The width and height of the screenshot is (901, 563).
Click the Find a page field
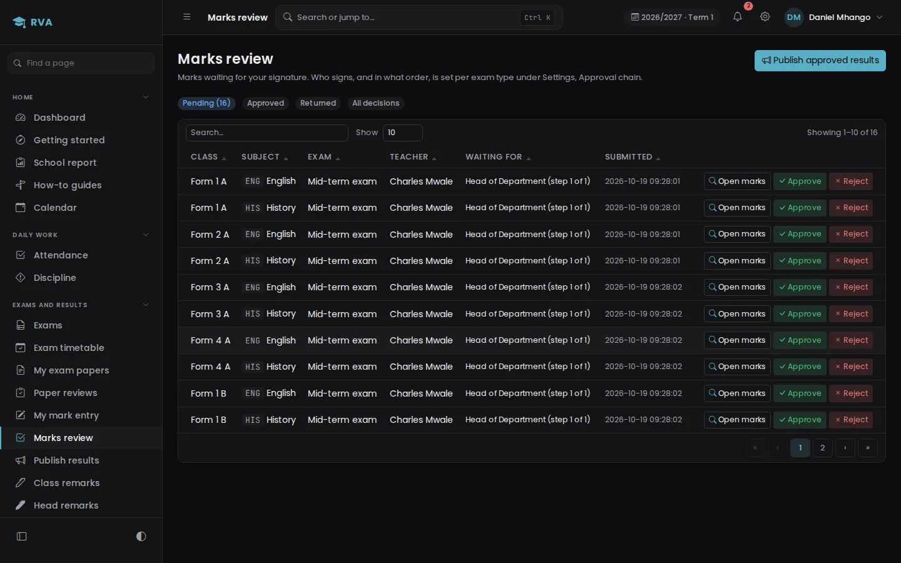point(81,63)
